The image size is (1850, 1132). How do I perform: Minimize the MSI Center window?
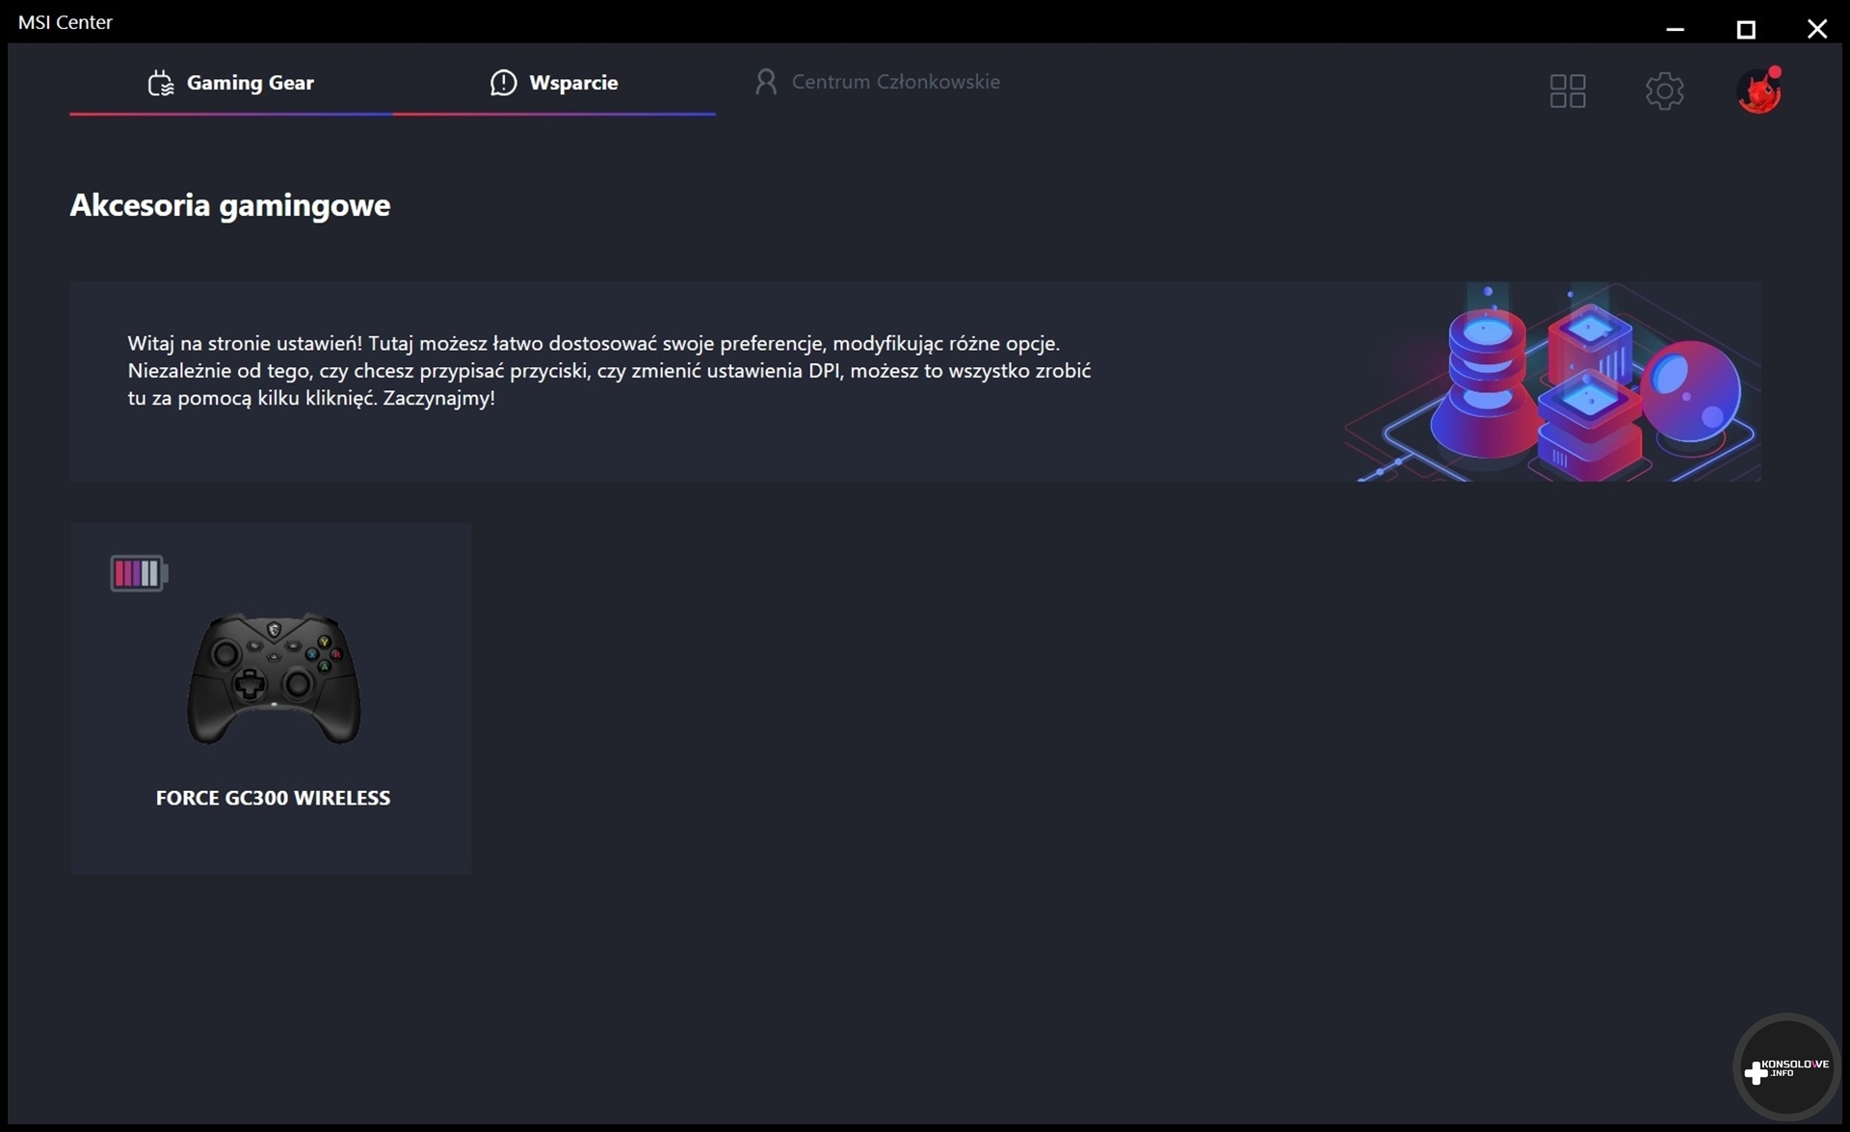click(1676, 29)
